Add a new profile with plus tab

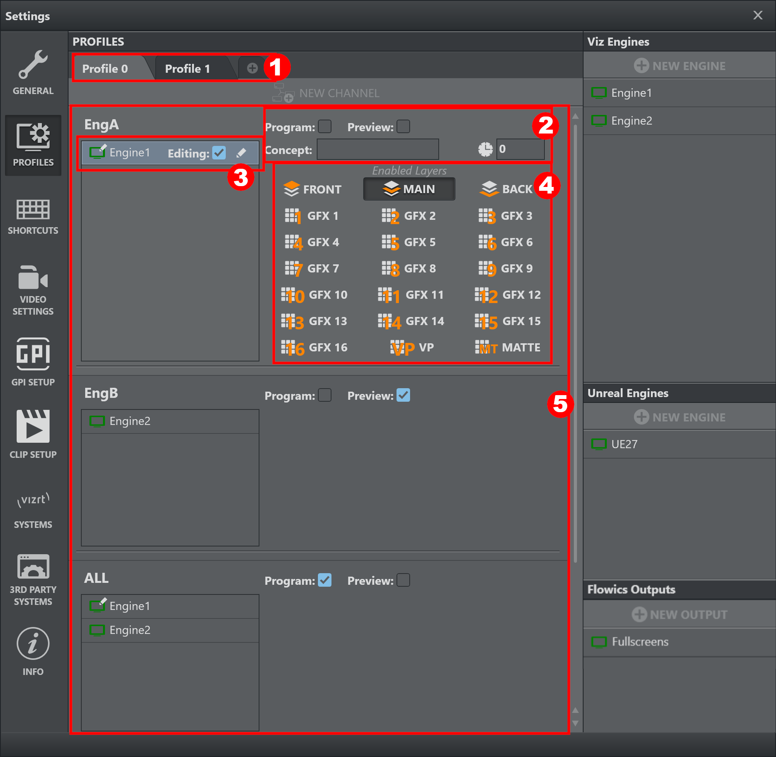tap(252, 69)
